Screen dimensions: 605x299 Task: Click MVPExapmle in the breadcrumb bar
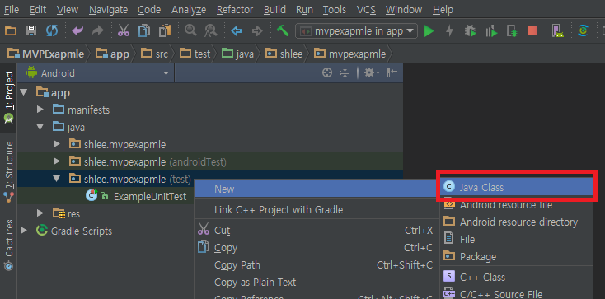[x=46, y=54]
